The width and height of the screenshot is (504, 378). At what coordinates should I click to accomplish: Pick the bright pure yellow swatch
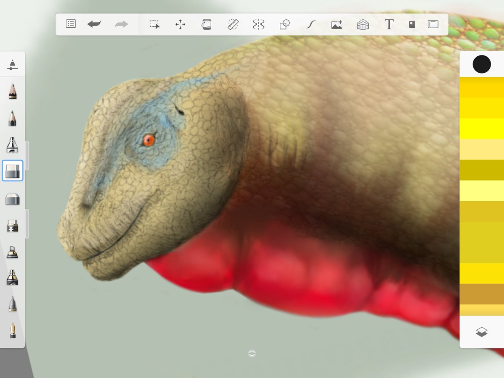click(482, 129)
